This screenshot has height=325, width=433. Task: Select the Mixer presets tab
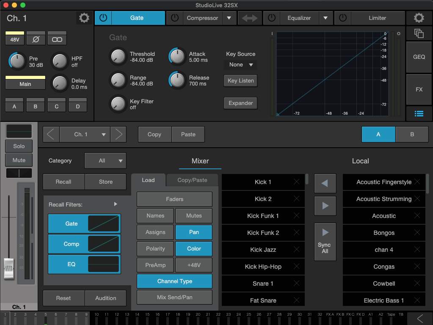[x=200, y=161]
